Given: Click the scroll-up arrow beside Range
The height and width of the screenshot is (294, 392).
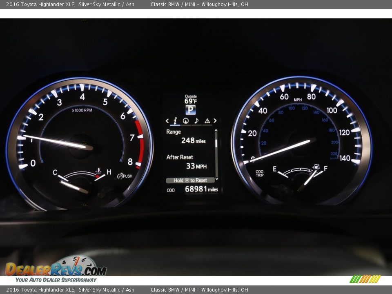Looking at the screenshot, I should point(216,131).
